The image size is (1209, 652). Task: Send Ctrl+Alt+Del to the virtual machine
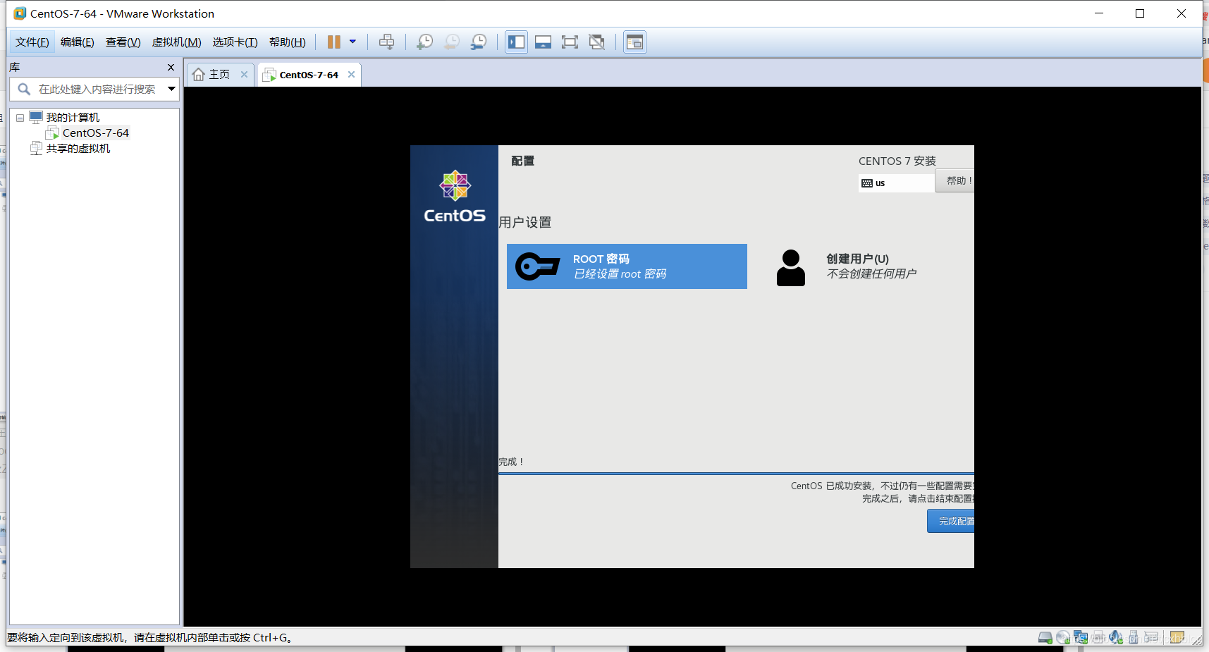pos(386,42)
